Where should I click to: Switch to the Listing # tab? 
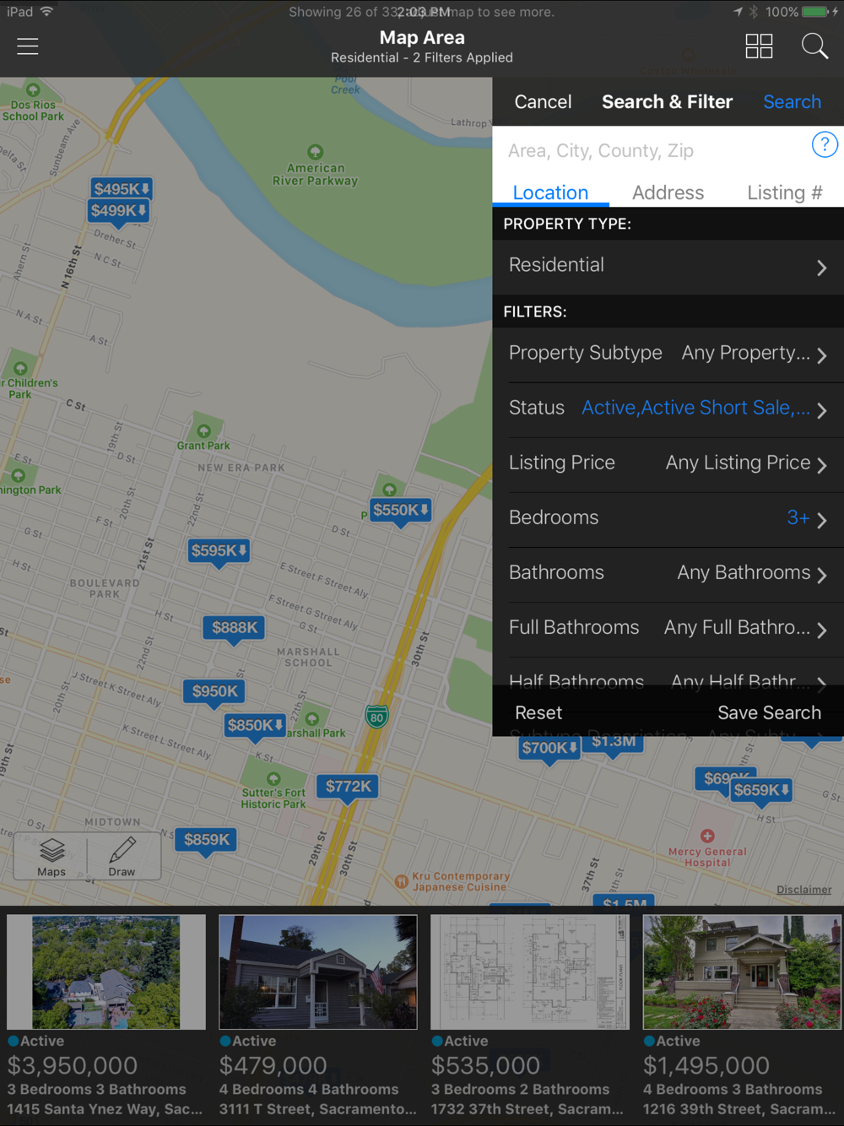[785, 192]
